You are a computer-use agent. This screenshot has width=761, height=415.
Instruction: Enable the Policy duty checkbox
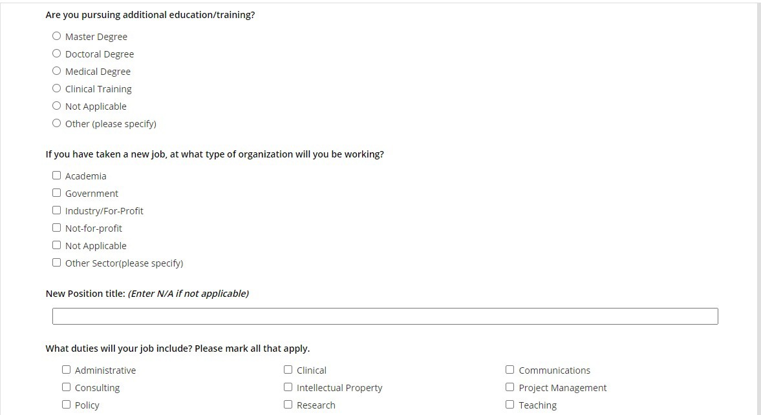tap(67, 405)
